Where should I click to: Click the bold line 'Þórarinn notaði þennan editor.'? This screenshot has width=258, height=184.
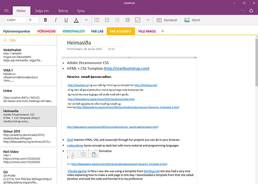point(89,77)
